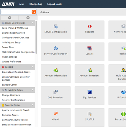Viewport: 126px width, 127px height.
Task: Collapse the Support sidebar section arrow
Action: tap(32, 67)
